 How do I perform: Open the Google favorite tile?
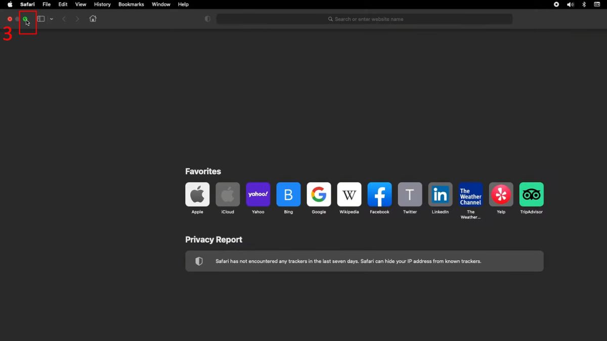[x=319, y=194]
